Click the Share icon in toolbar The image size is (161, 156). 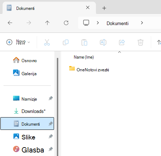click(122, 42)
